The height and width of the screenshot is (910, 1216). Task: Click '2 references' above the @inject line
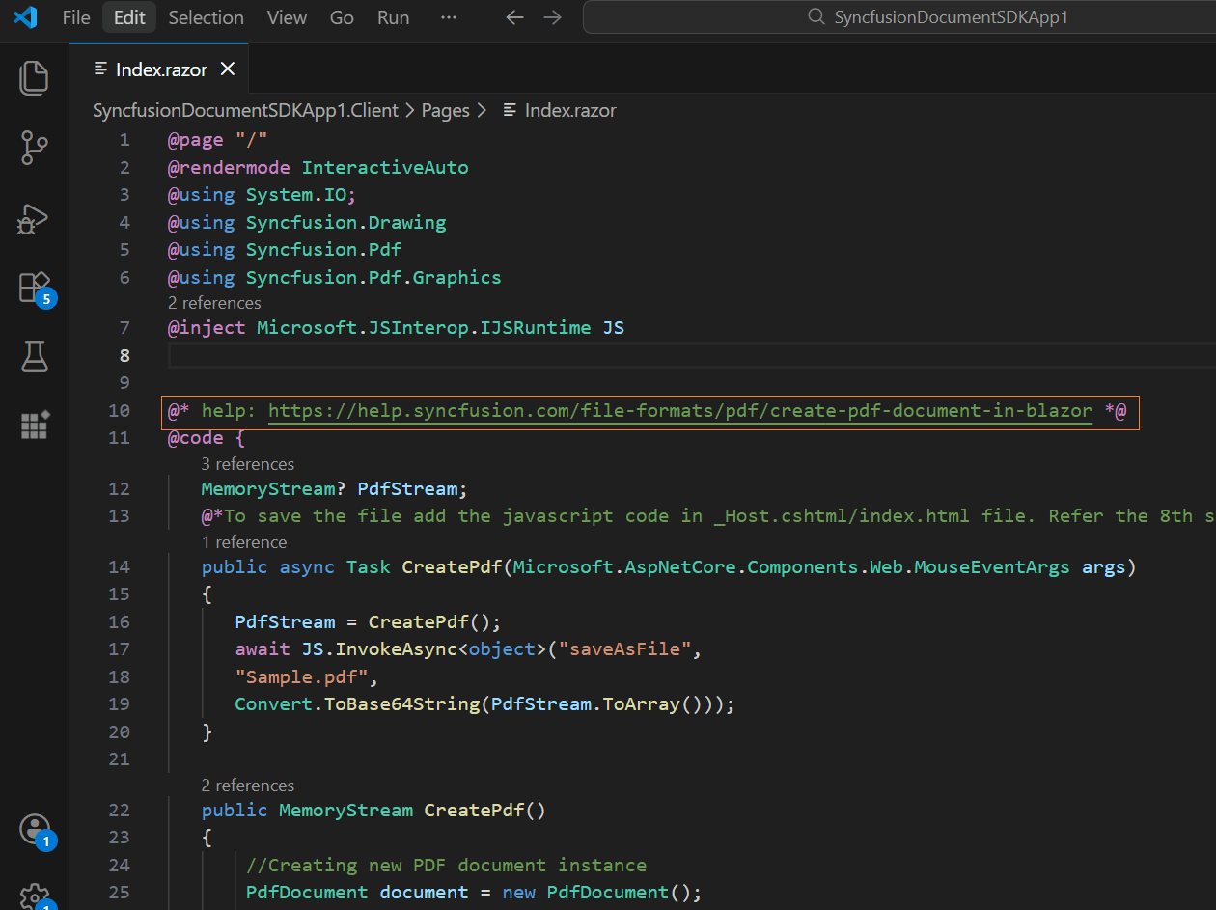pos(214,303)
